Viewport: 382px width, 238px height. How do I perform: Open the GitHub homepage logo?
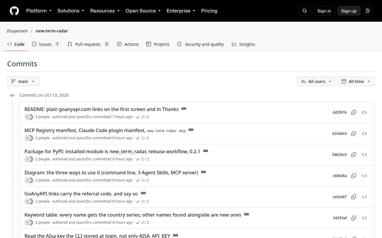pyautogui.click(x=14, y=11)
